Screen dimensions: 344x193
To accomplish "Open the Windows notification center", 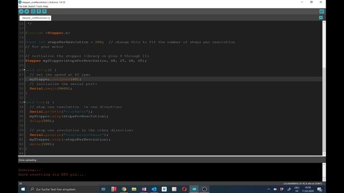I will [320, 189].
